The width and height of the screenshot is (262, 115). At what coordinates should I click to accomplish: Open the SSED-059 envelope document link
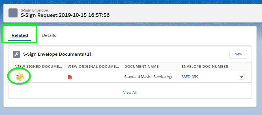tap(190, 77)
